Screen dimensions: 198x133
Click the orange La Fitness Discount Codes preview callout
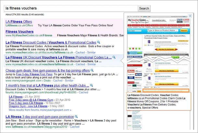point(159,102)
